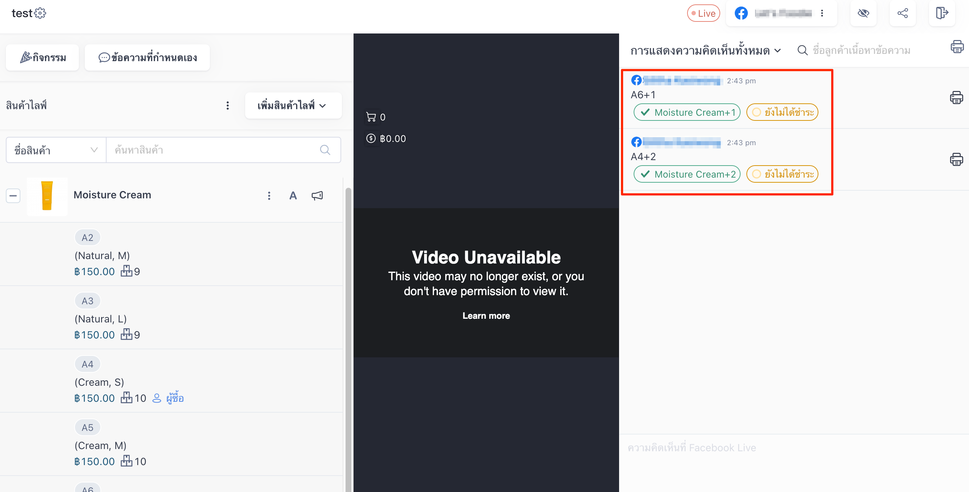Click the Facebook logo in header

coord(741,13)
